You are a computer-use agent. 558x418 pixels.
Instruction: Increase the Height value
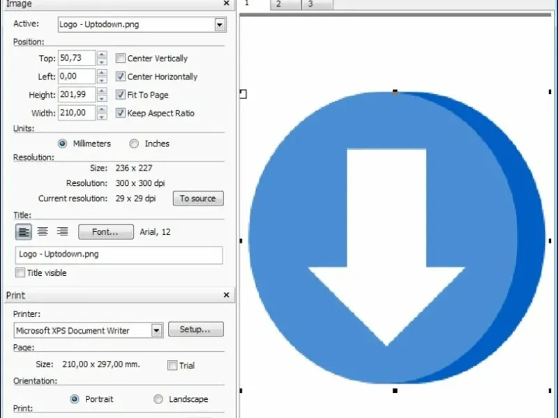pyautogui.click(x=102, y=91)
